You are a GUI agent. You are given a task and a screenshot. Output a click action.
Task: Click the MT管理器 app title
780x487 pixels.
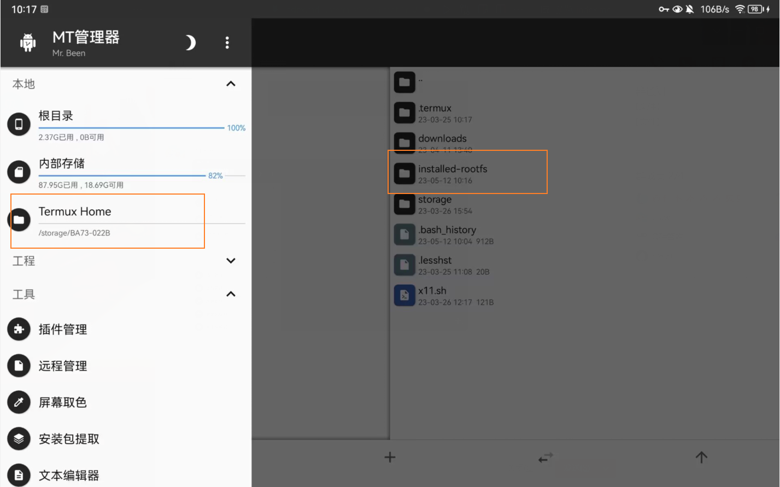click(x=86, y=37)
